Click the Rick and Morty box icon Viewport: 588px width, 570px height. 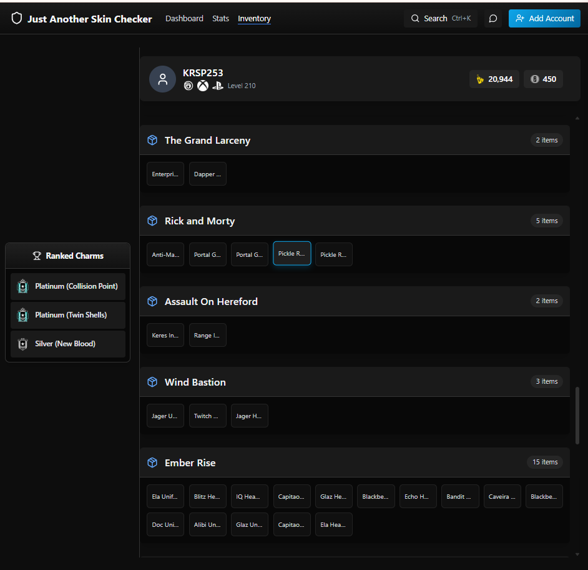[152, 221]
